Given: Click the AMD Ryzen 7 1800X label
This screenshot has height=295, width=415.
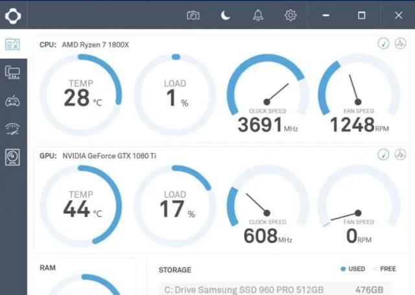Looking at the screenshot, I should point(95,45).
